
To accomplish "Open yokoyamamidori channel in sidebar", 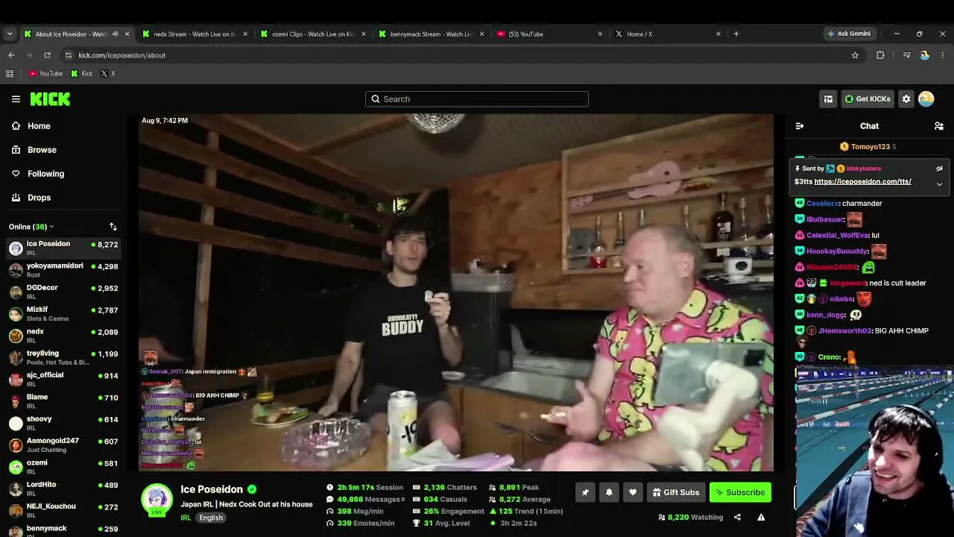I will click(x=63, y=270).
